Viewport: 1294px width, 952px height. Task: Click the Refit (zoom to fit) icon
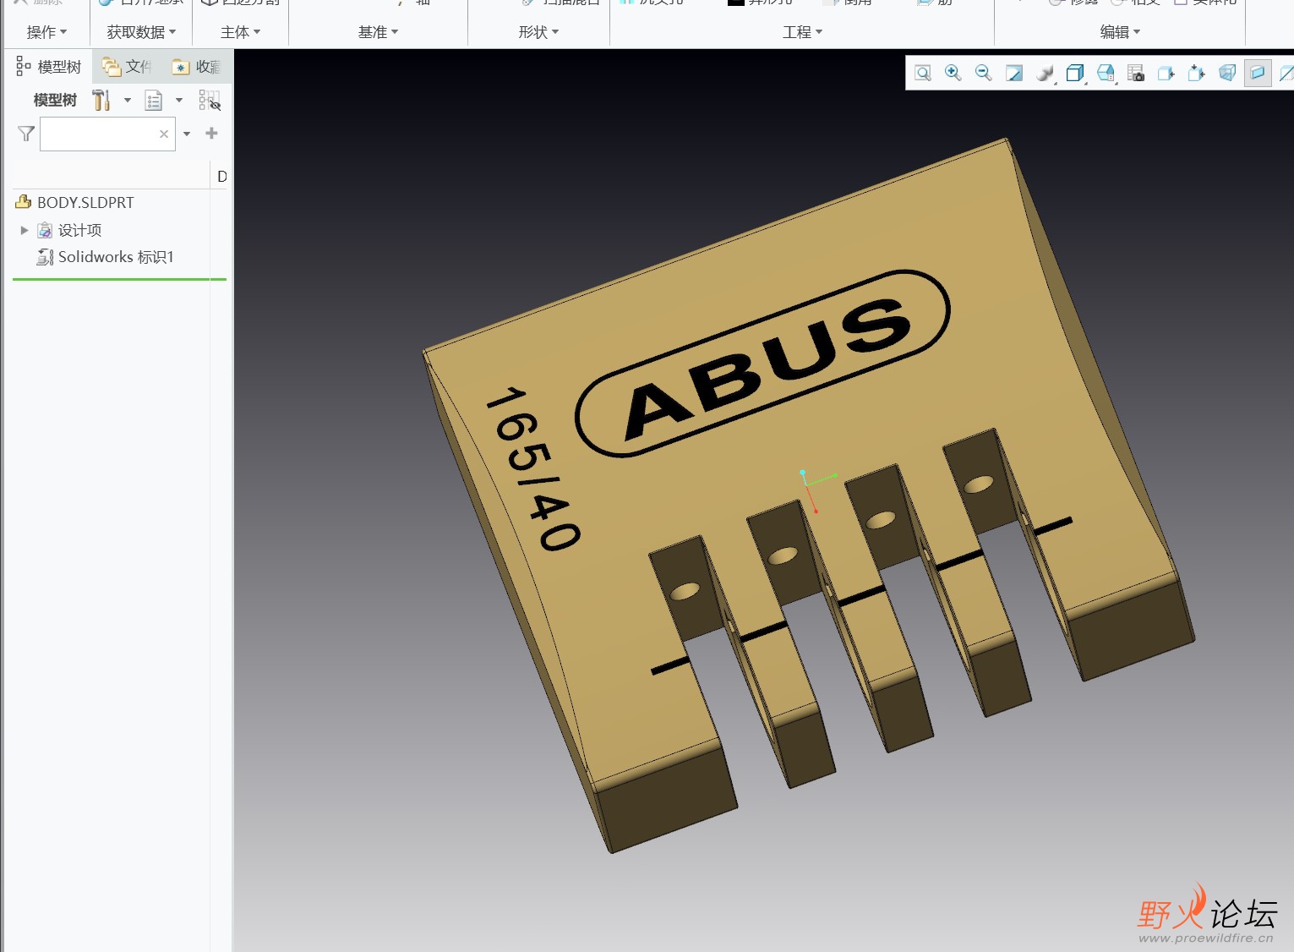923,74
